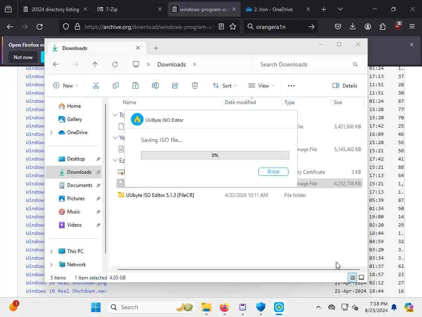The width and height of the screenshot is (422, 317).
Task: Sort by the Size column header
Action: tap(338, 102)
